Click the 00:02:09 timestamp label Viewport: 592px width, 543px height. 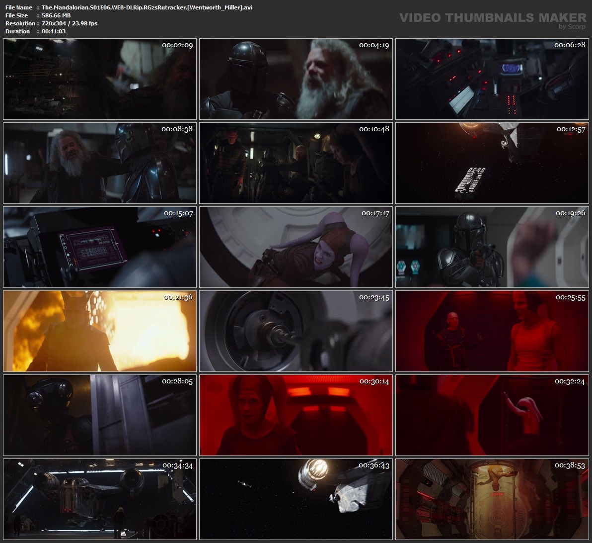pos(177,45)
